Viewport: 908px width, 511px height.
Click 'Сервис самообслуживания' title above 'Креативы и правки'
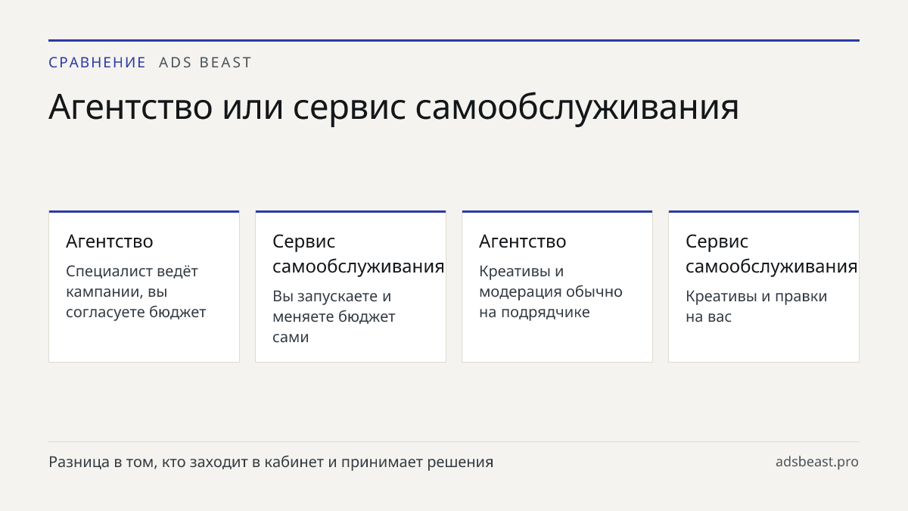pyautogui.click(x=771, y=254)
